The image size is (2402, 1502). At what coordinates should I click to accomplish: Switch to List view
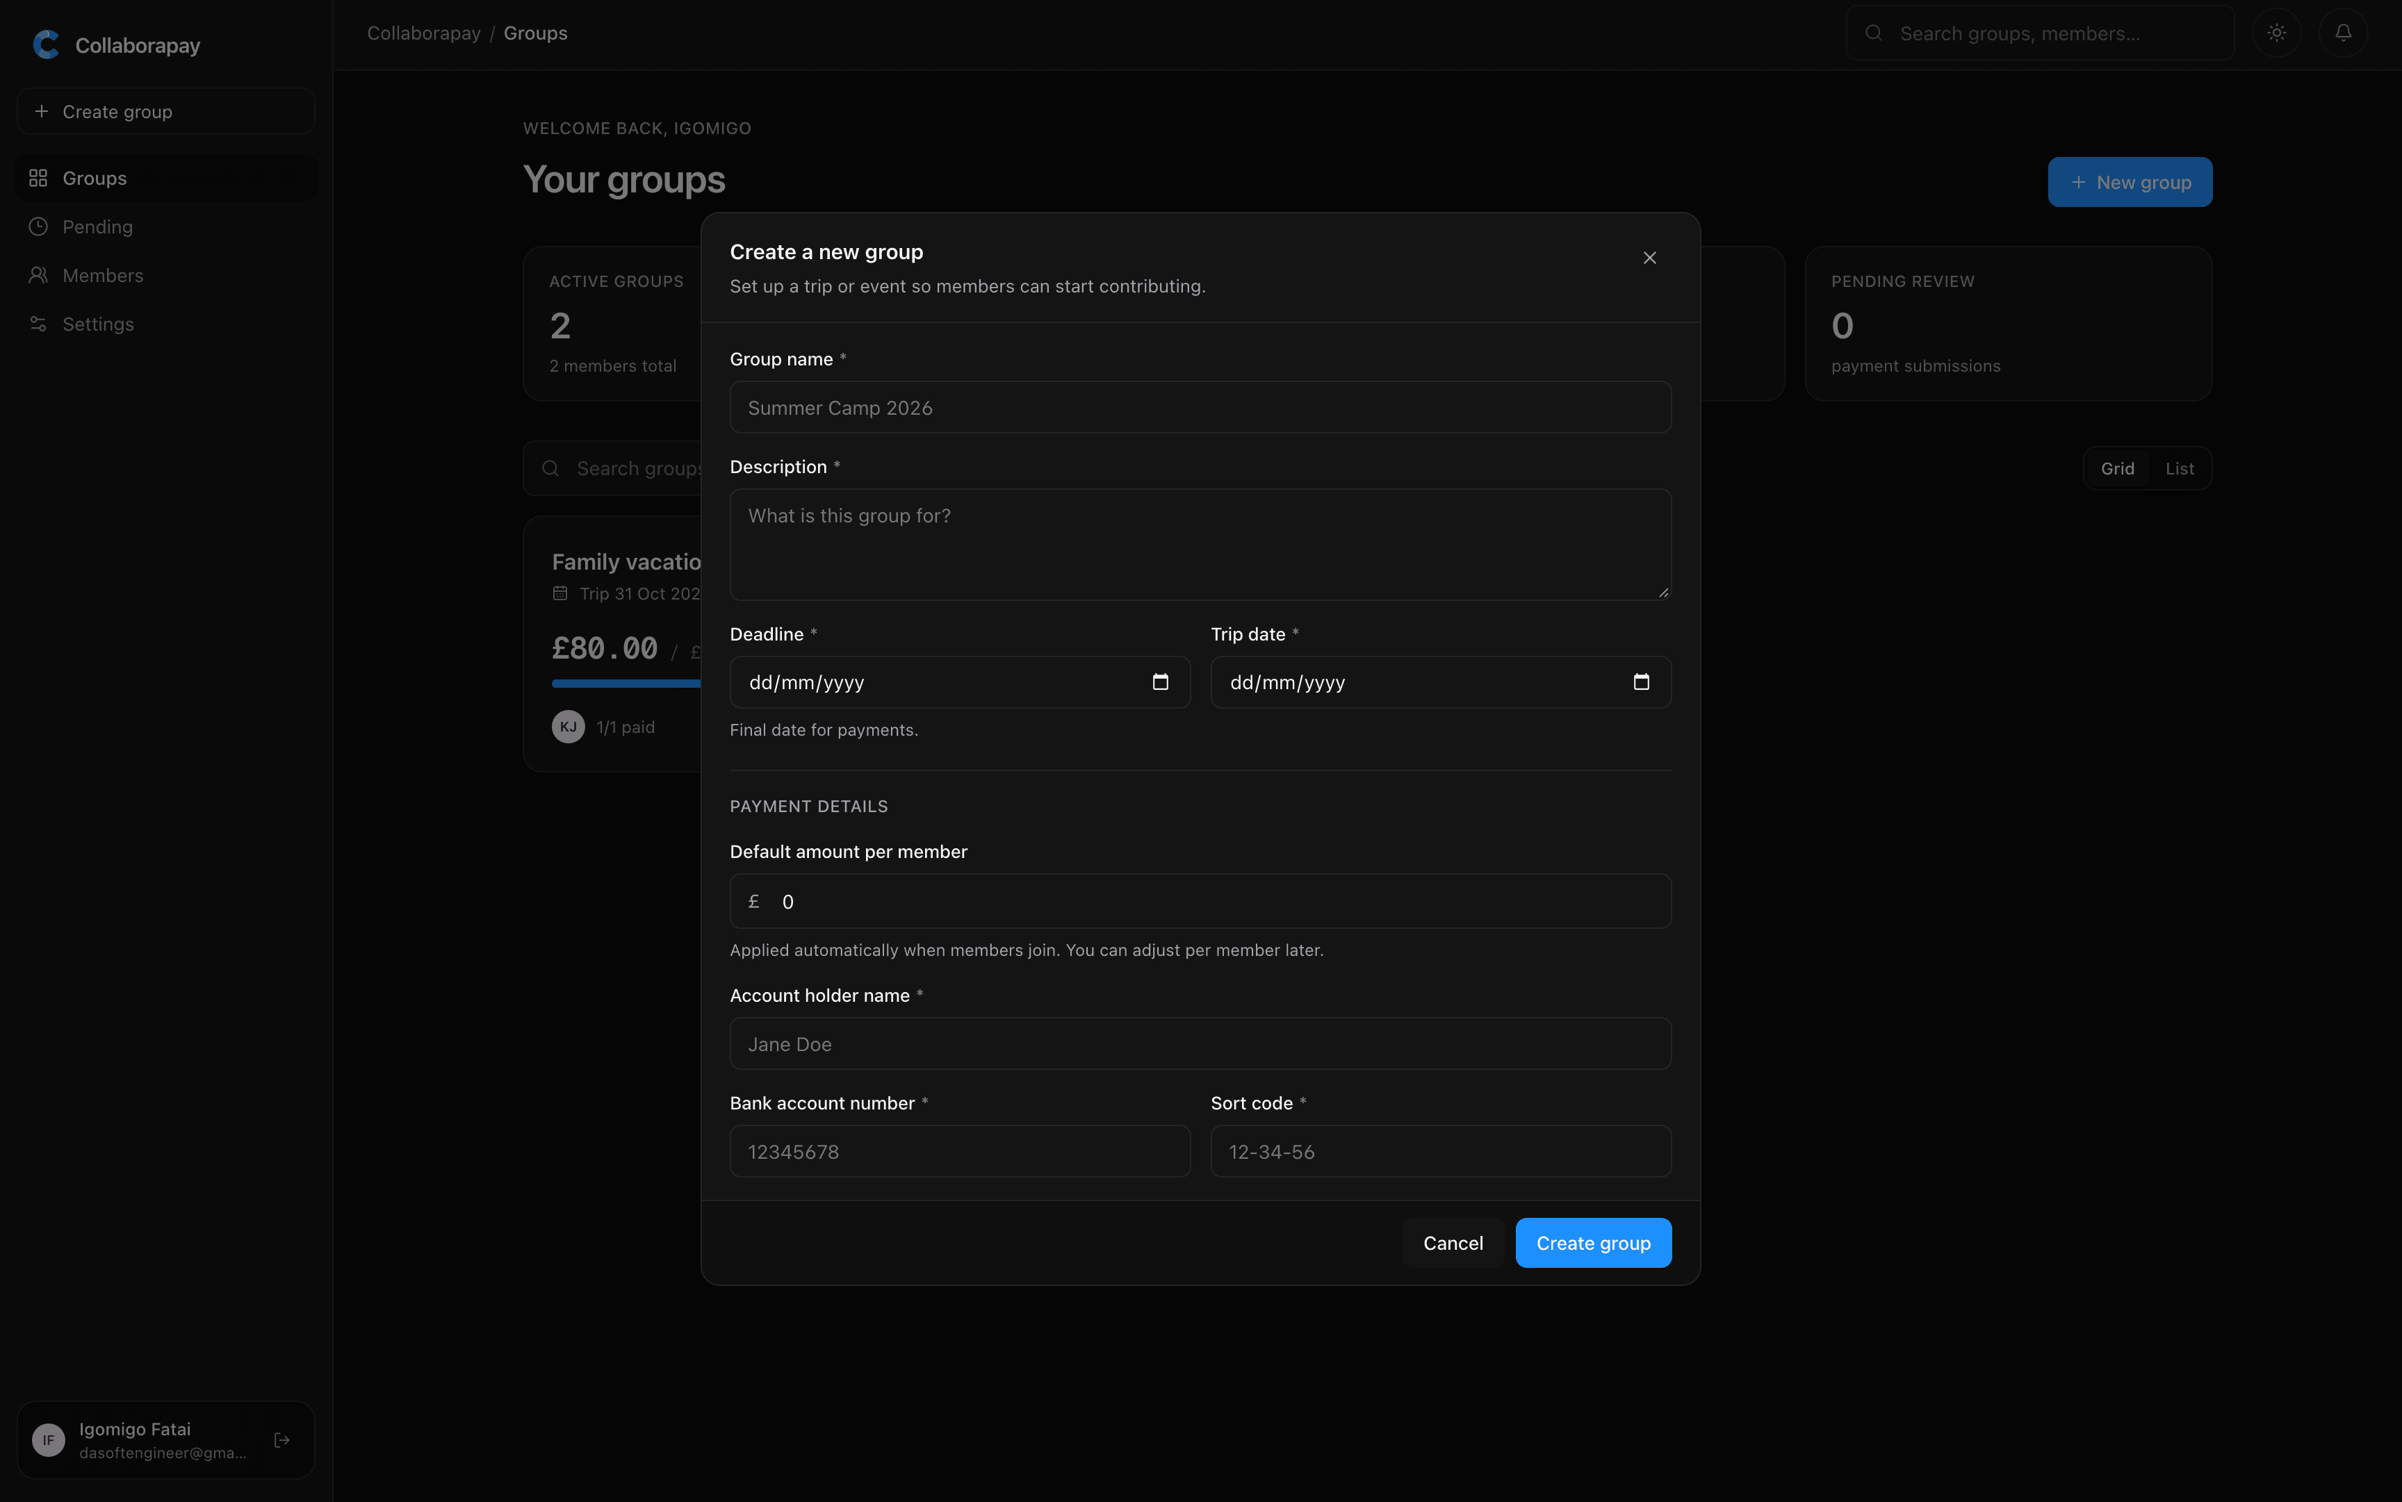[2180, 469]
